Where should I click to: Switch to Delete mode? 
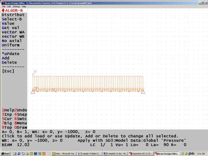[9, 62]
